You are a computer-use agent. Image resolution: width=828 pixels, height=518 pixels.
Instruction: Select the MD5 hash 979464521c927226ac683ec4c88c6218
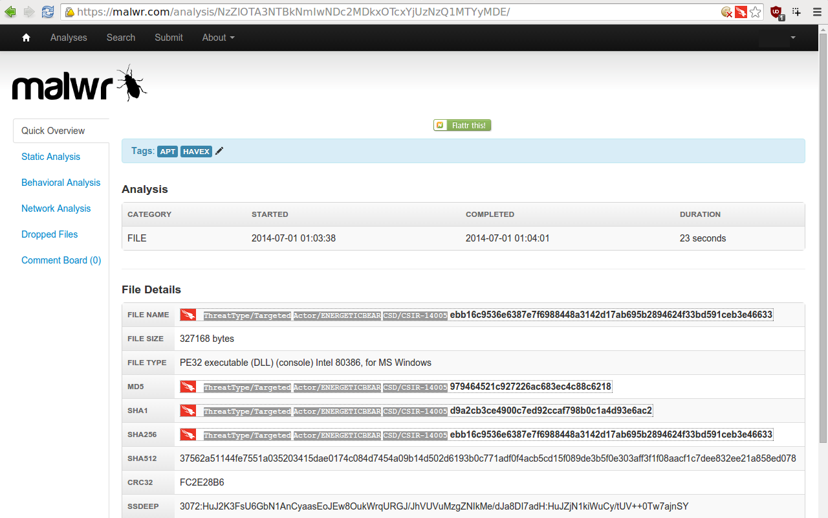click(530, 387)
